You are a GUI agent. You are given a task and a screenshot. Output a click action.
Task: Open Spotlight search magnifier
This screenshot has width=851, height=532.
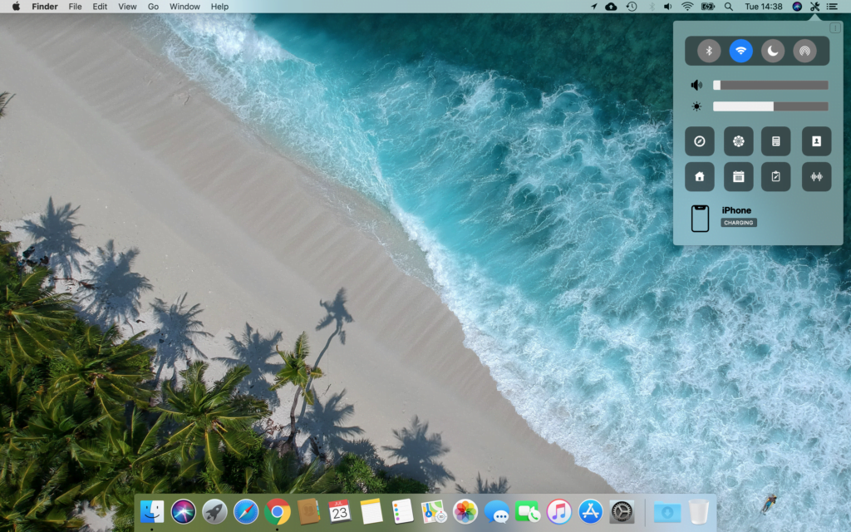click(728, 7)
